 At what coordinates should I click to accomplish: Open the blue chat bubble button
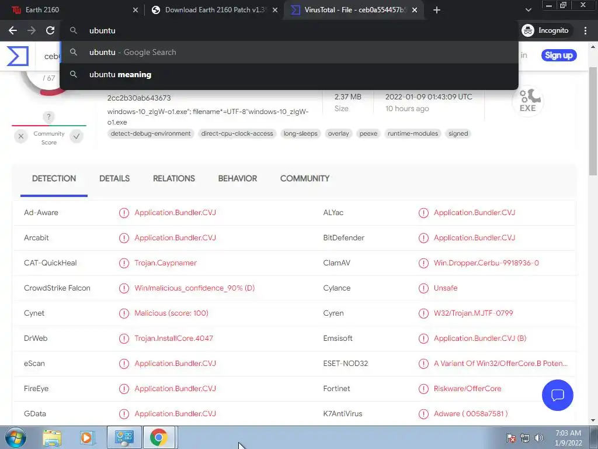(x=557, y=395)
